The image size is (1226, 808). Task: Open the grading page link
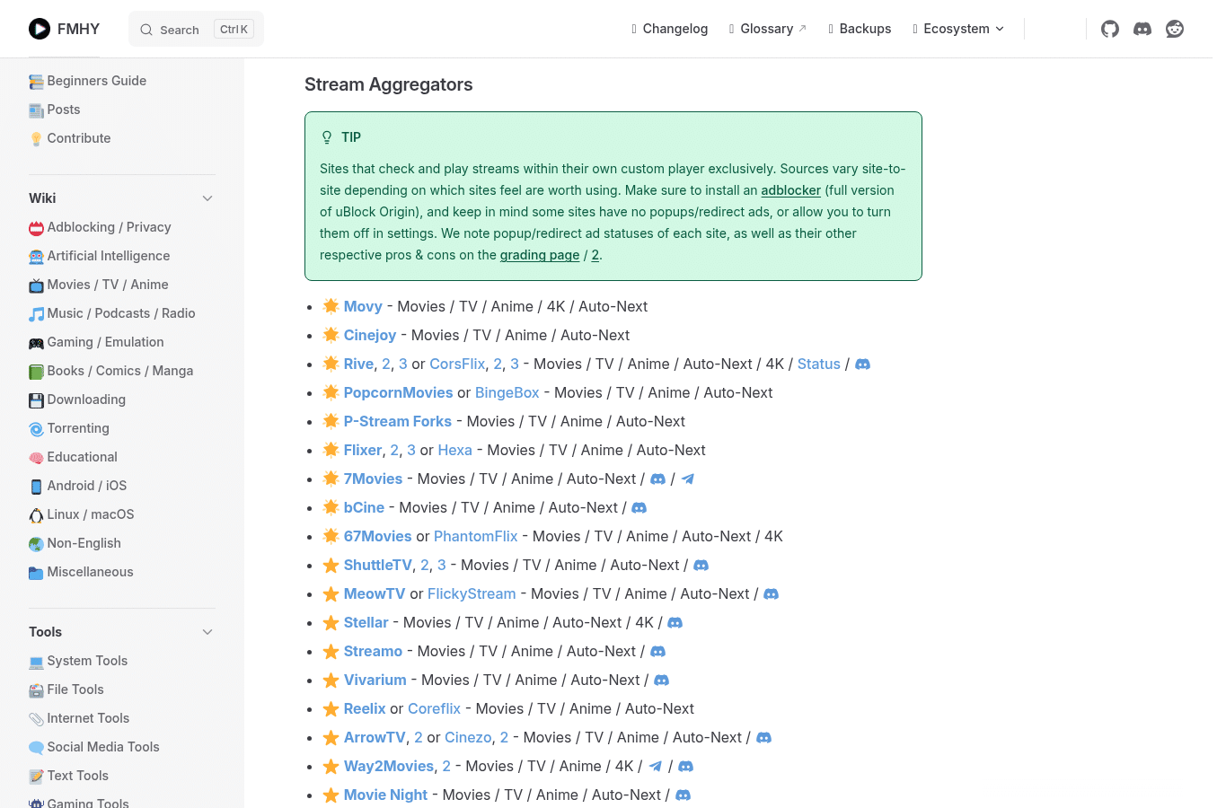(540, 255)
